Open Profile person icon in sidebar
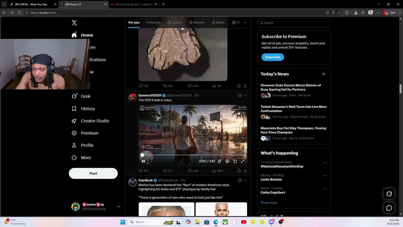This screenshot has width=403, height=227. tap(74, 145)
